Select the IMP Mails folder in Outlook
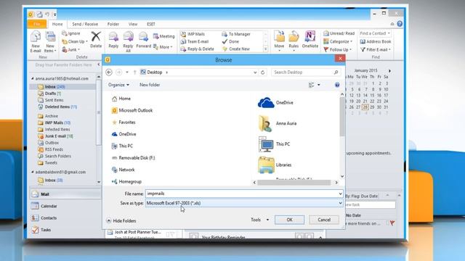The image size is (465, 261). (54, 123)
